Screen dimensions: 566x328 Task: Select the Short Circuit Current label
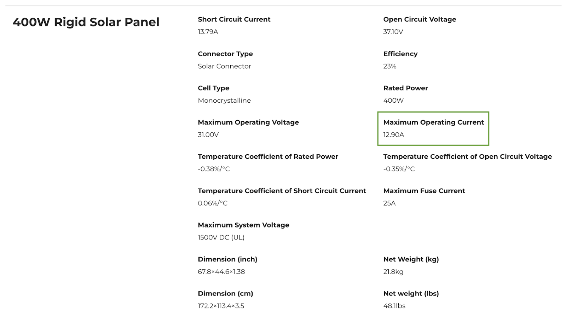tap(234, 19)
